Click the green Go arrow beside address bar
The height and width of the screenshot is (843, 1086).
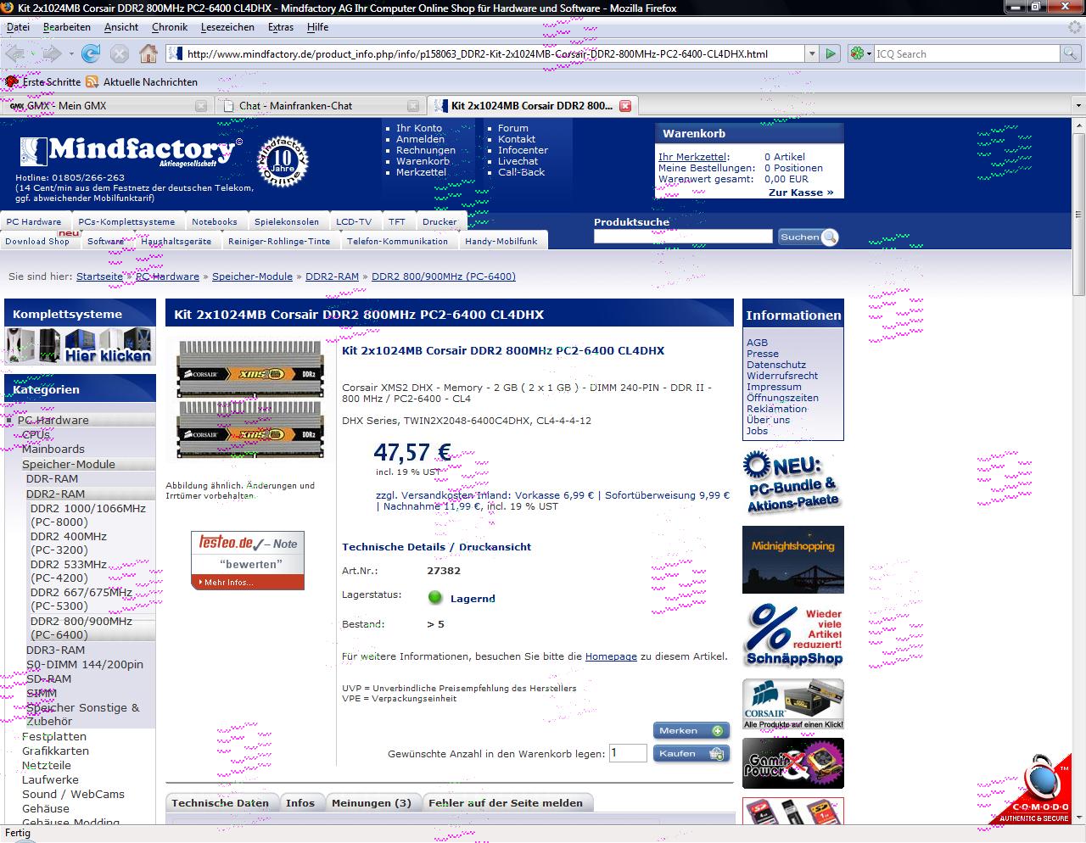coord(831,53)
